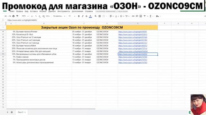The height and width of the screenshot is (115, 206).
Task: Open the borders tool
Action: point(99,16)
